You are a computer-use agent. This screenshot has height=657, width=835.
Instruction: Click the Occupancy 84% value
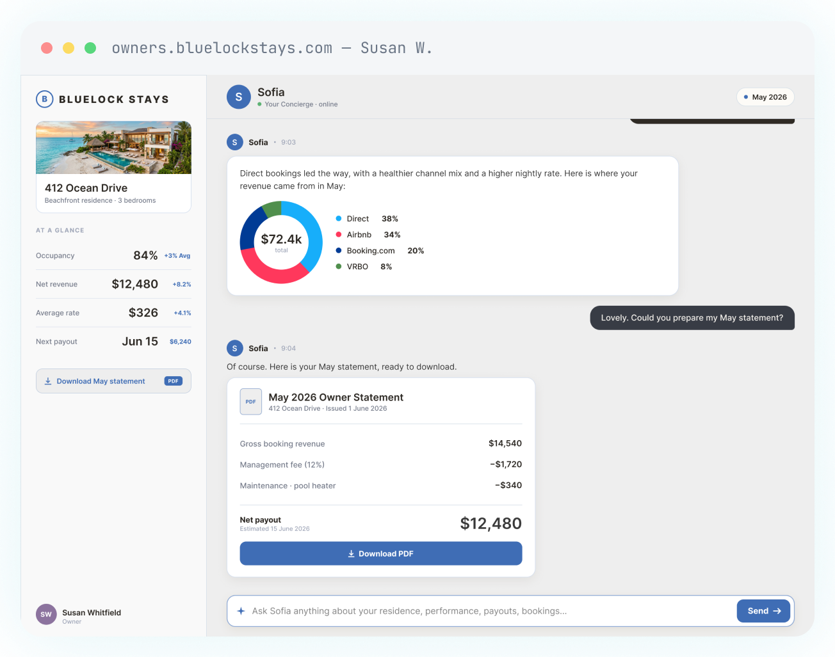coord(145,255)
